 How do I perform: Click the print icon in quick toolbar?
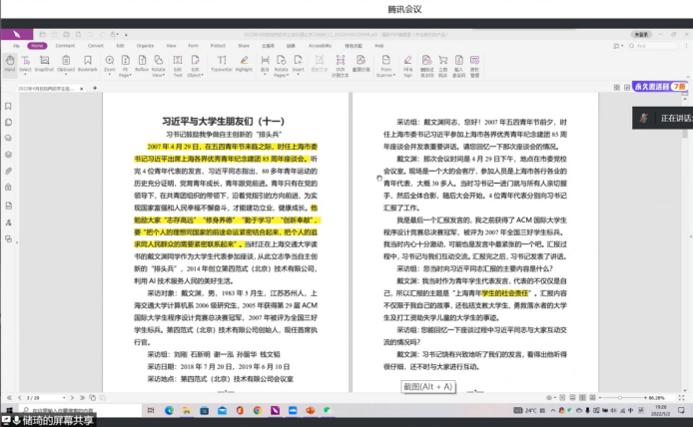(x=66, y=34)
